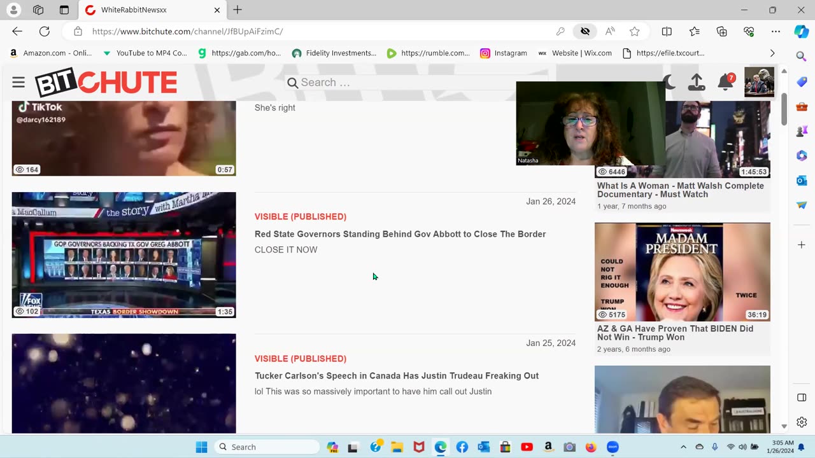Open the saved passwords key icon
Screen dimensions: 815x458
[x=560, y=31]
